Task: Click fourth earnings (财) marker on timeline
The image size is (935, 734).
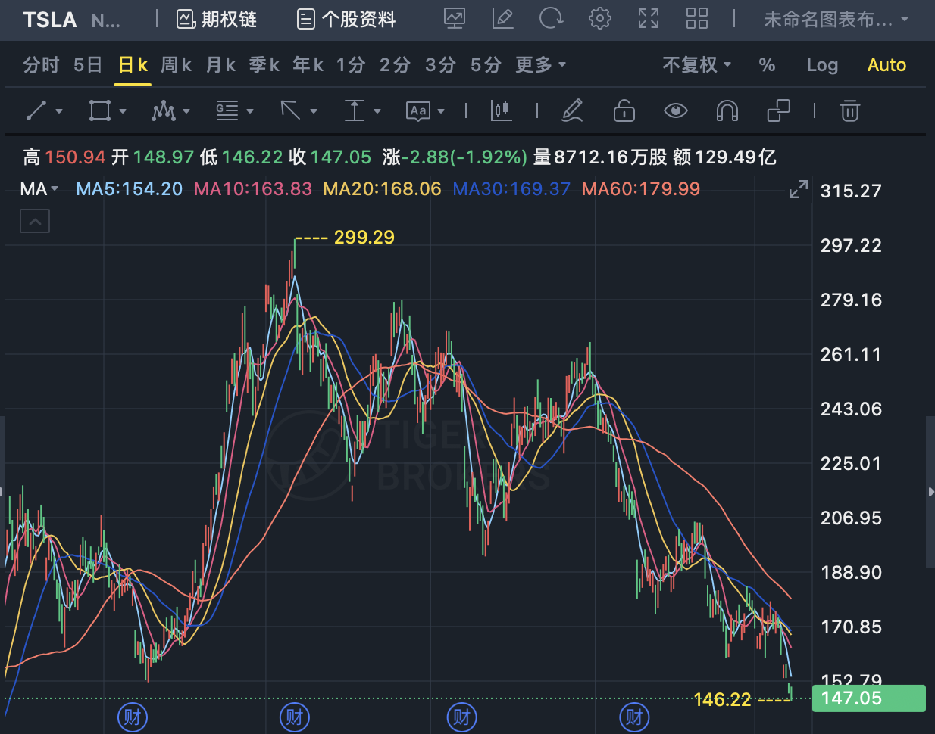Action: 634,717
